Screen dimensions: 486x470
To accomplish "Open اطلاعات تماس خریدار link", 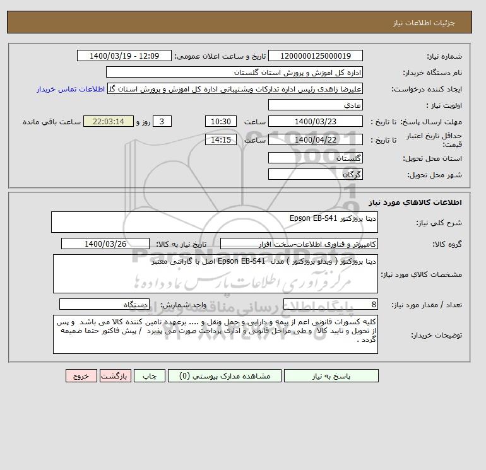I will pyautogui.click(x=71, y=89).
